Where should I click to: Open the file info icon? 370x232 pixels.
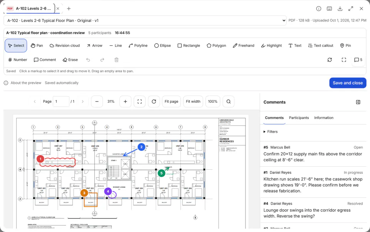319,9
